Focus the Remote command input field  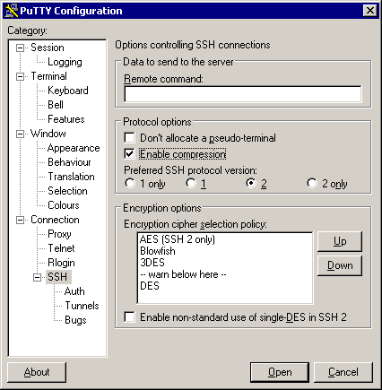pos(243,94)
